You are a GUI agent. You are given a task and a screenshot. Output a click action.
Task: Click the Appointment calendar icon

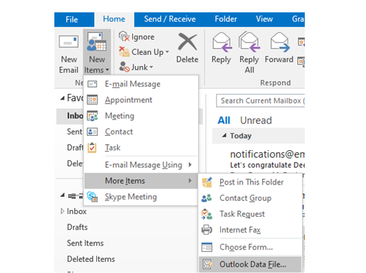[92, 100]
